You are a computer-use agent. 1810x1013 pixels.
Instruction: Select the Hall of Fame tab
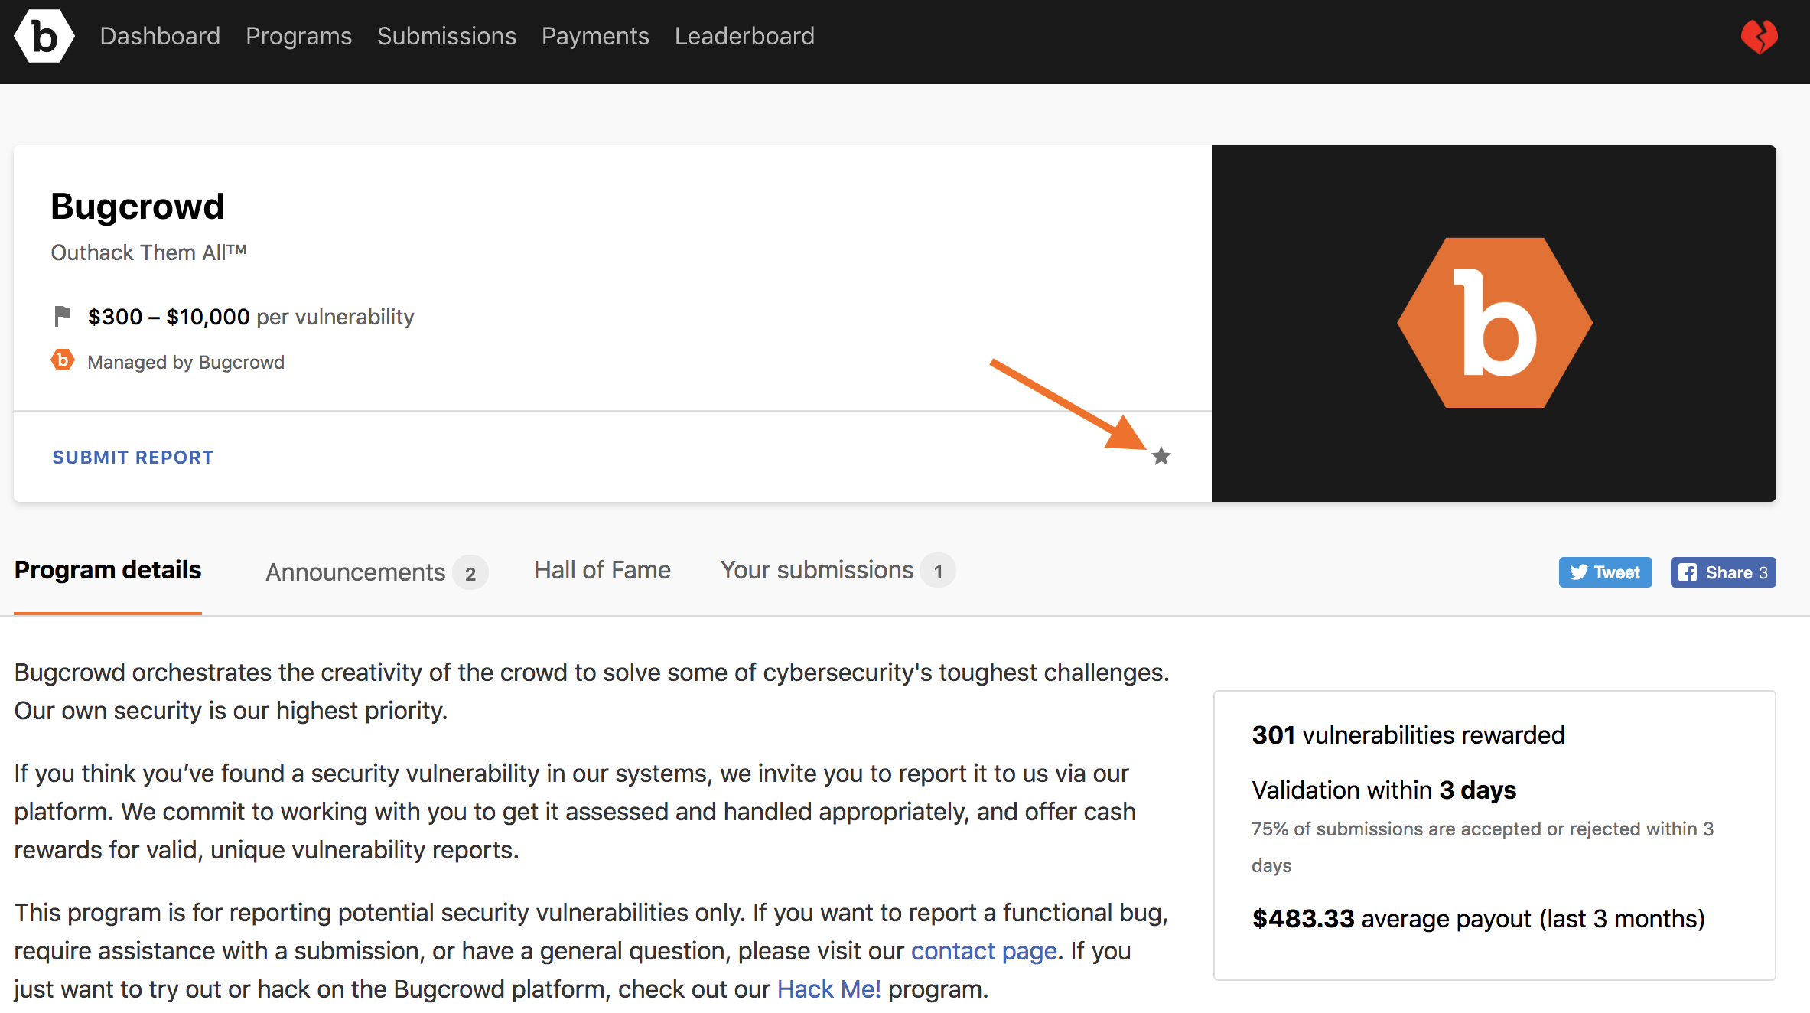pos(601,571)
